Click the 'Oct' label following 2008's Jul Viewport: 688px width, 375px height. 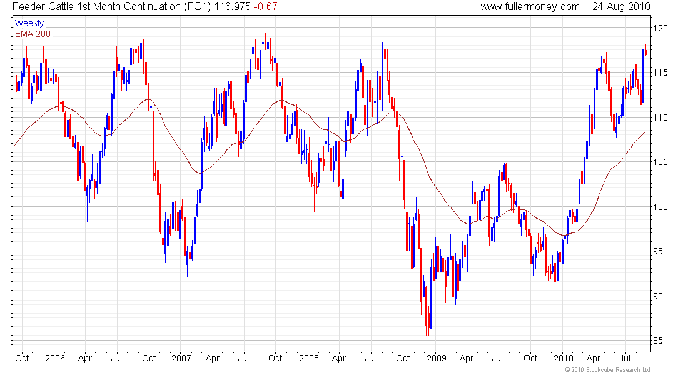click(403, 358)
